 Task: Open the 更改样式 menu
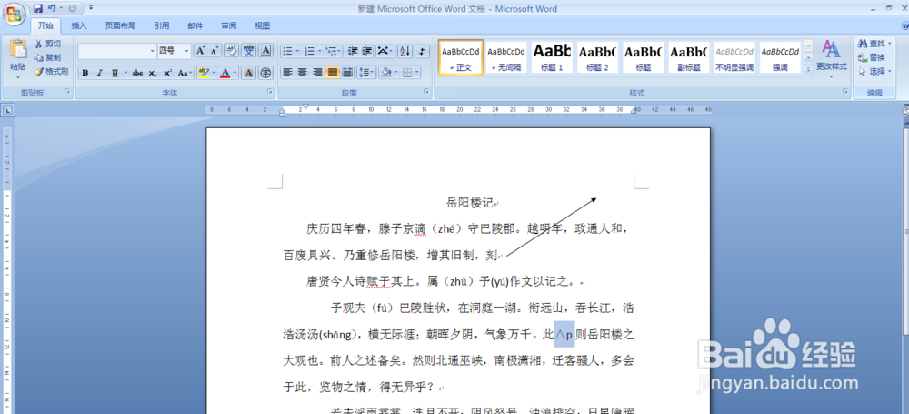(832, 60)
